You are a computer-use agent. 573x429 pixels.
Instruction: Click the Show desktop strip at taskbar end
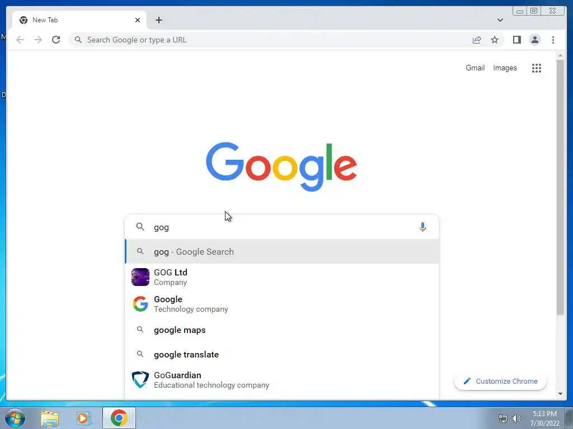coord(569,418)
